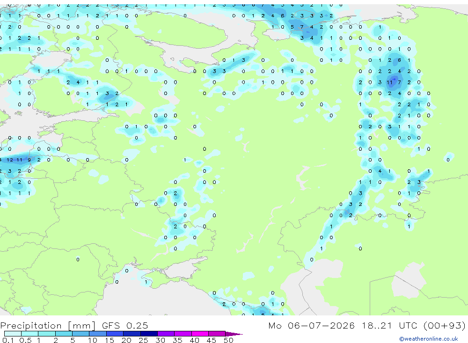Click the legend label "20"
Screen dimensions: 468x343
click(x=126, y=340)
